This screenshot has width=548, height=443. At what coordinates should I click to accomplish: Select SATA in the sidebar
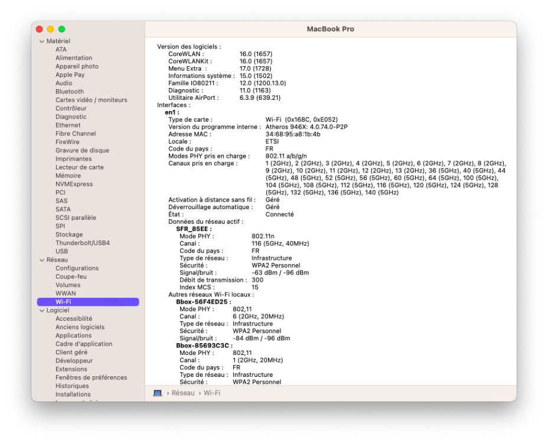point(63,209)
